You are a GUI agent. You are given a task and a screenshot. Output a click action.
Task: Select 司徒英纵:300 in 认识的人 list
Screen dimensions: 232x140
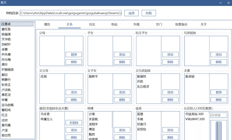(x=194, y=114)
